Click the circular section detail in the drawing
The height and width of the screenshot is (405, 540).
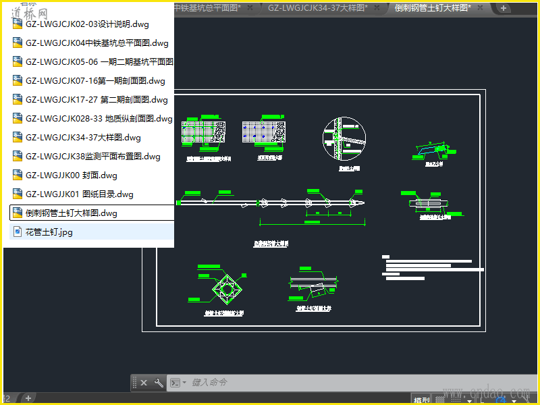pos(344,138)
